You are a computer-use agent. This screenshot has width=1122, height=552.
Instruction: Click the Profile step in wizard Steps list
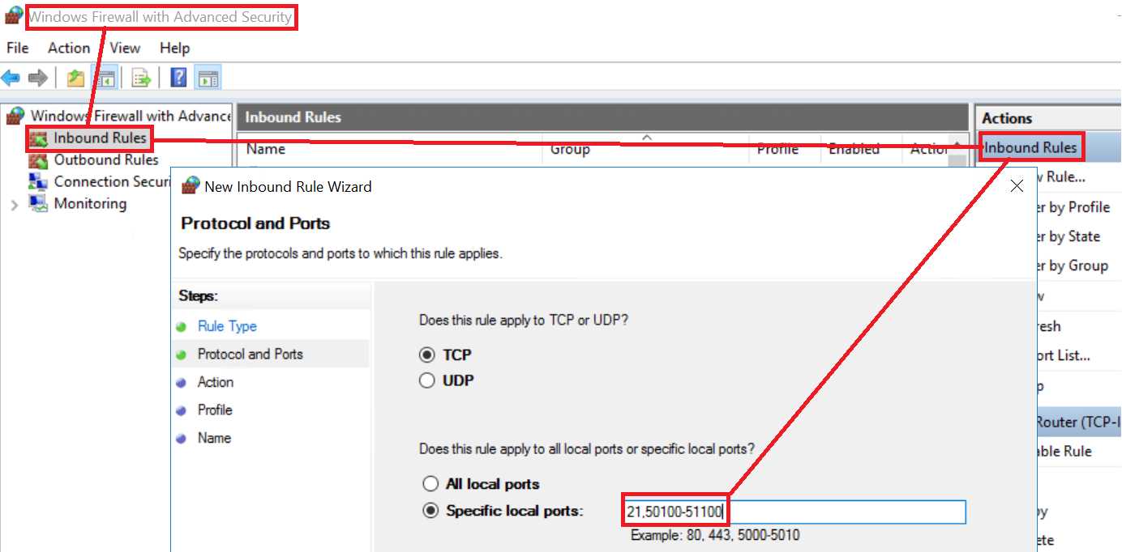pyautogui.click(x=215, y=410)
